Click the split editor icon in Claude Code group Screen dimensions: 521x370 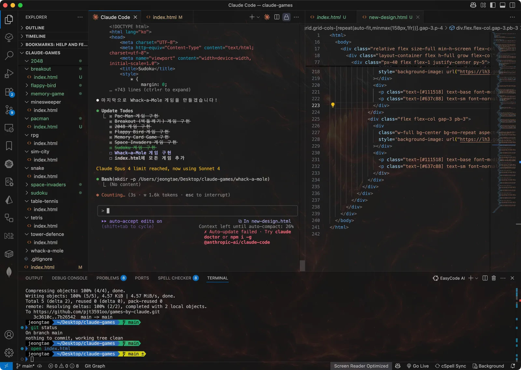point(277,17)
